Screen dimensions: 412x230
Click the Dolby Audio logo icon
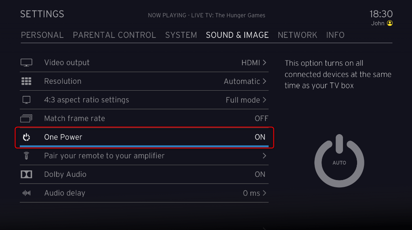[26, 174]
